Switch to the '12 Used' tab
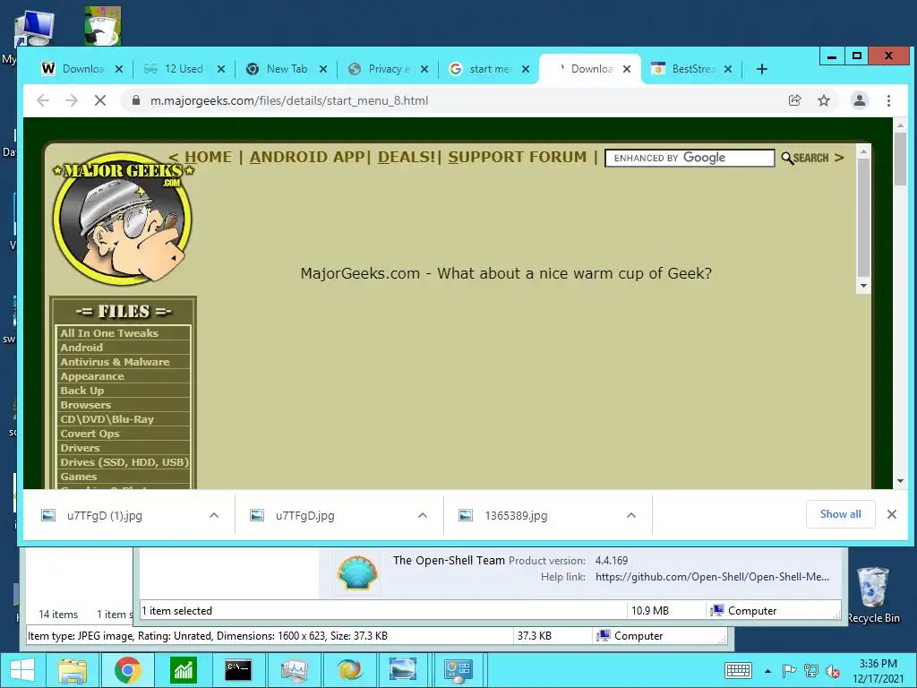 tap(184, 69)
